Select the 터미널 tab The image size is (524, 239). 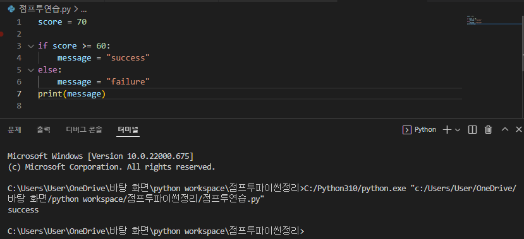point(128,130)
